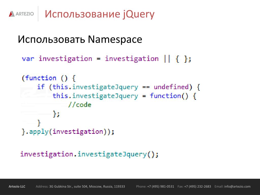Click the phone number +7 (495) 981-0531
Viewport: 260px width, 195px height.
click(x=160, y=187)
